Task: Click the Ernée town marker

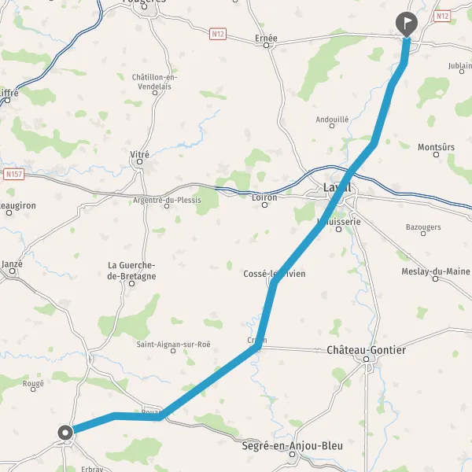Action: 266,46
